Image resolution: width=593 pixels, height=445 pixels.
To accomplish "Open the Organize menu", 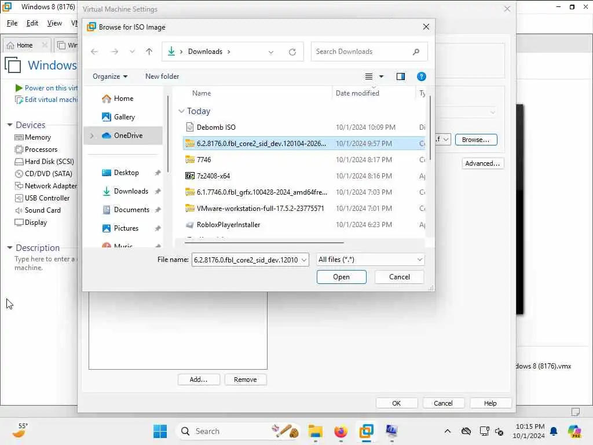I will (110, 76).
